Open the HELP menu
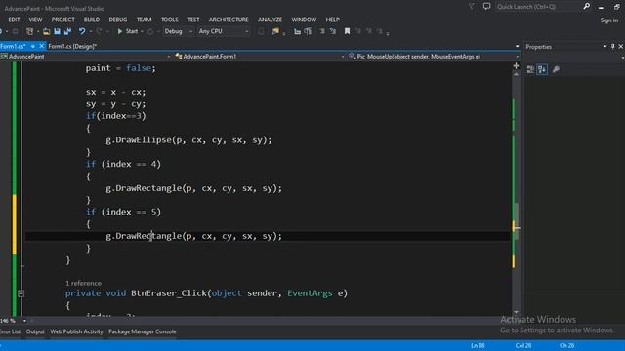This screenshot has width=625, height=351. pos(332,19)
